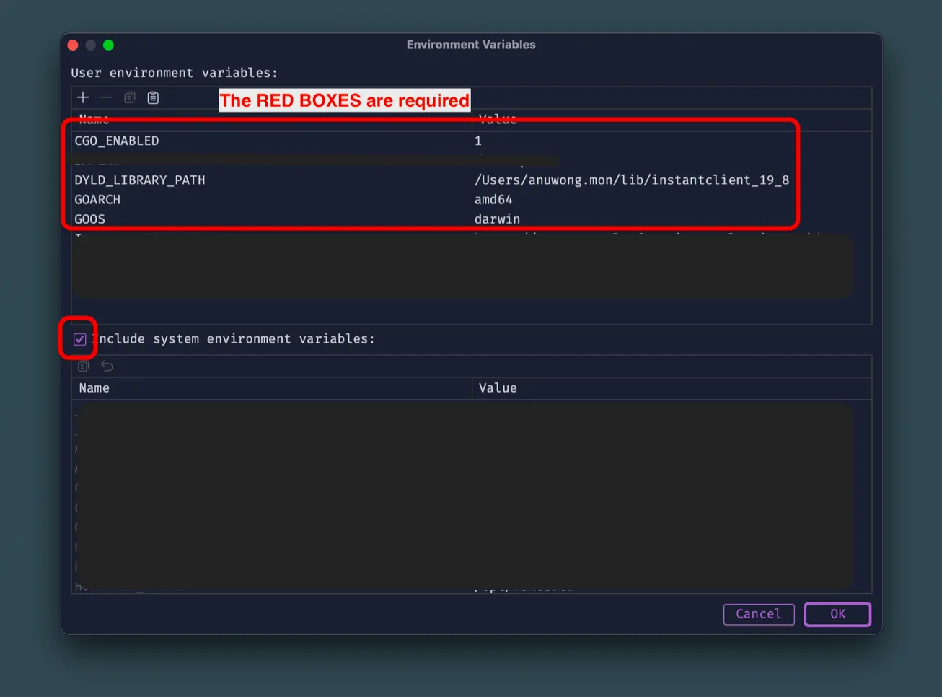Close the Environment Variables window with red button
This screenshot has height=697, width=942.
(73, 45)
